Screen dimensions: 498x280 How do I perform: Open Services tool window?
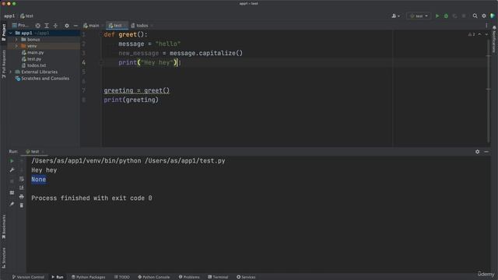click(x=246, y=277)
